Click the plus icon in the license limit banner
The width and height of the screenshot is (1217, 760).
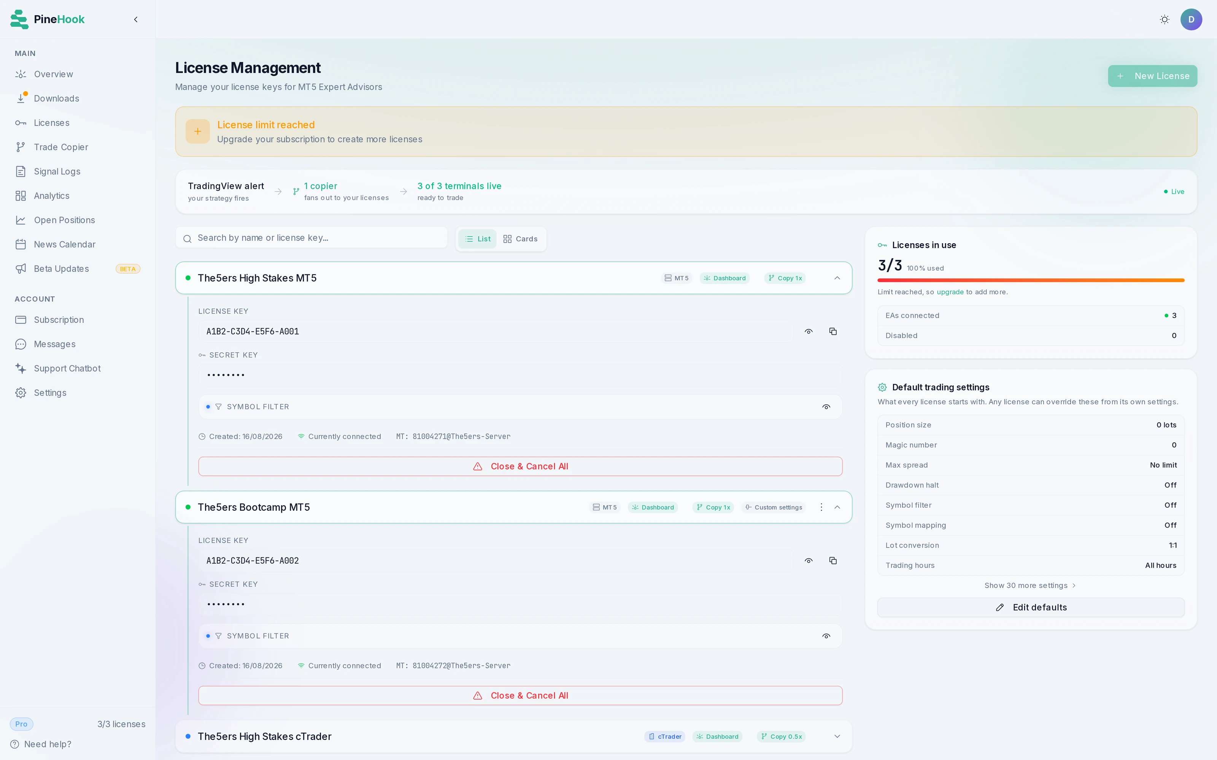coord(198,131)
